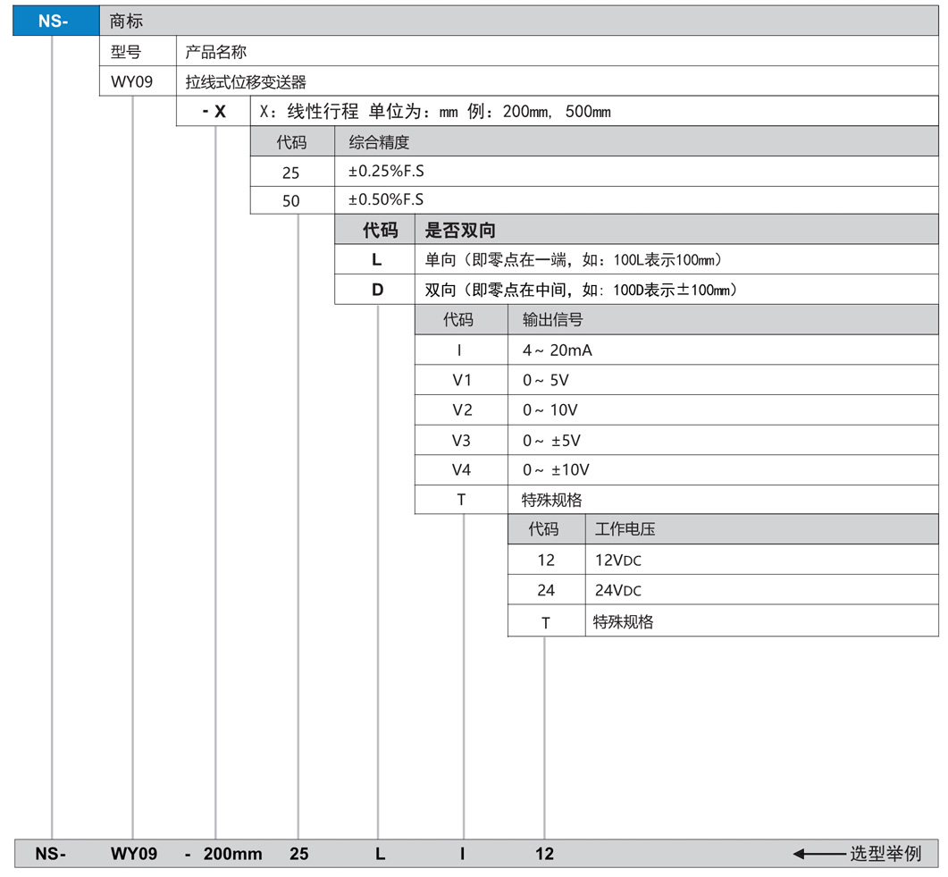Click the arrow beside 选型举例
This screenshot has width=948, height=877.
click(818, 854)
